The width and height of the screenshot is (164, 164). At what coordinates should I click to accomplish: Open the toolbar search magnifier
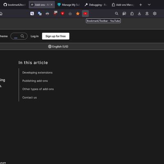pos(116,14)
